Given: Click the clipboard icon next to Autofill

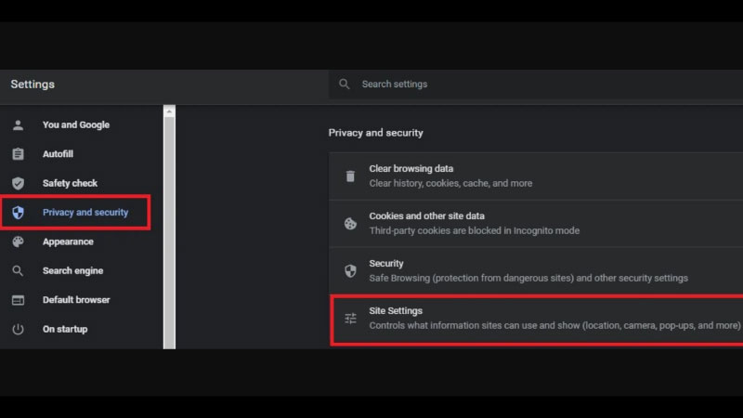Looking at the screenshot, I should [18, 154].
